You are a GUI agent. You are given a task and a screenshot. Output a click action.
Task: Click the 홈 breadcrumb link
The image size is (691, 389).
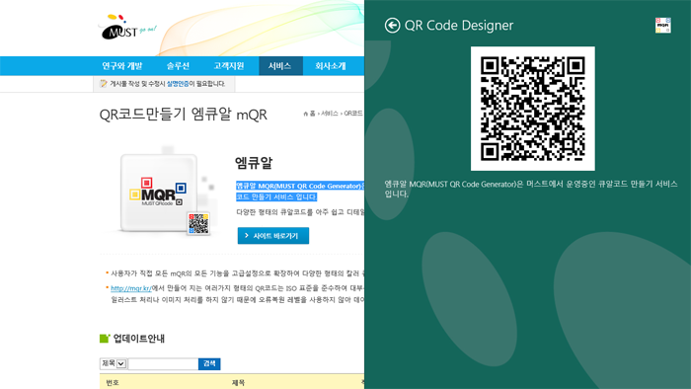pyautogui.click(x=313, y=114)
